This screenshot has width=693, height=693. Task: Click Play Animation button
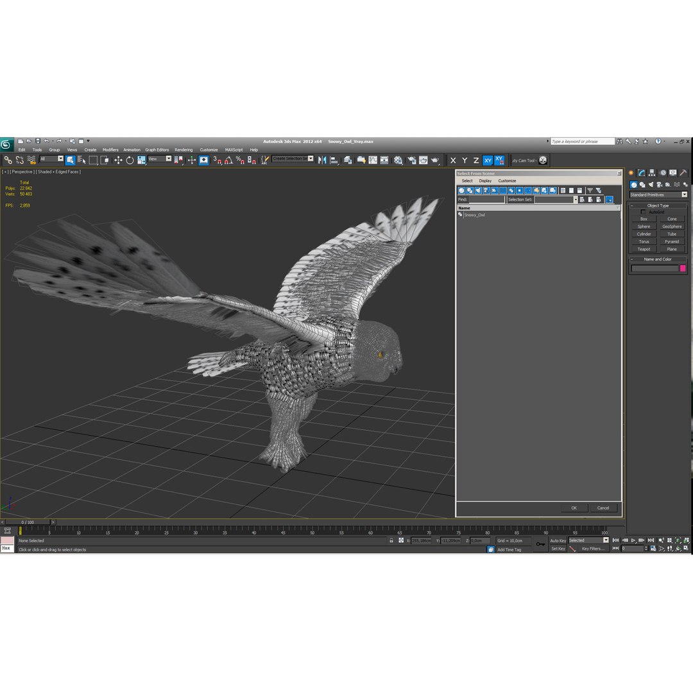click(634, 540)
